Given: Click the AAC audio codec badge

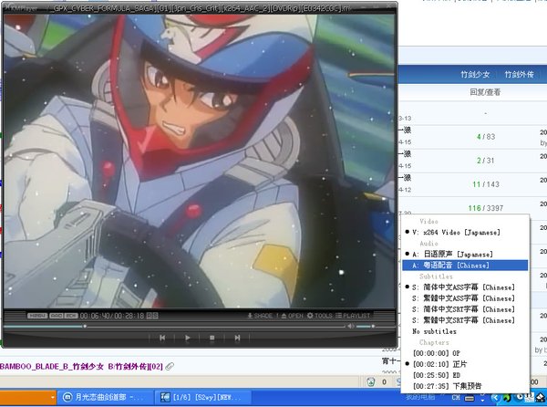Looking at the screenshot, I should coord(57,316).
